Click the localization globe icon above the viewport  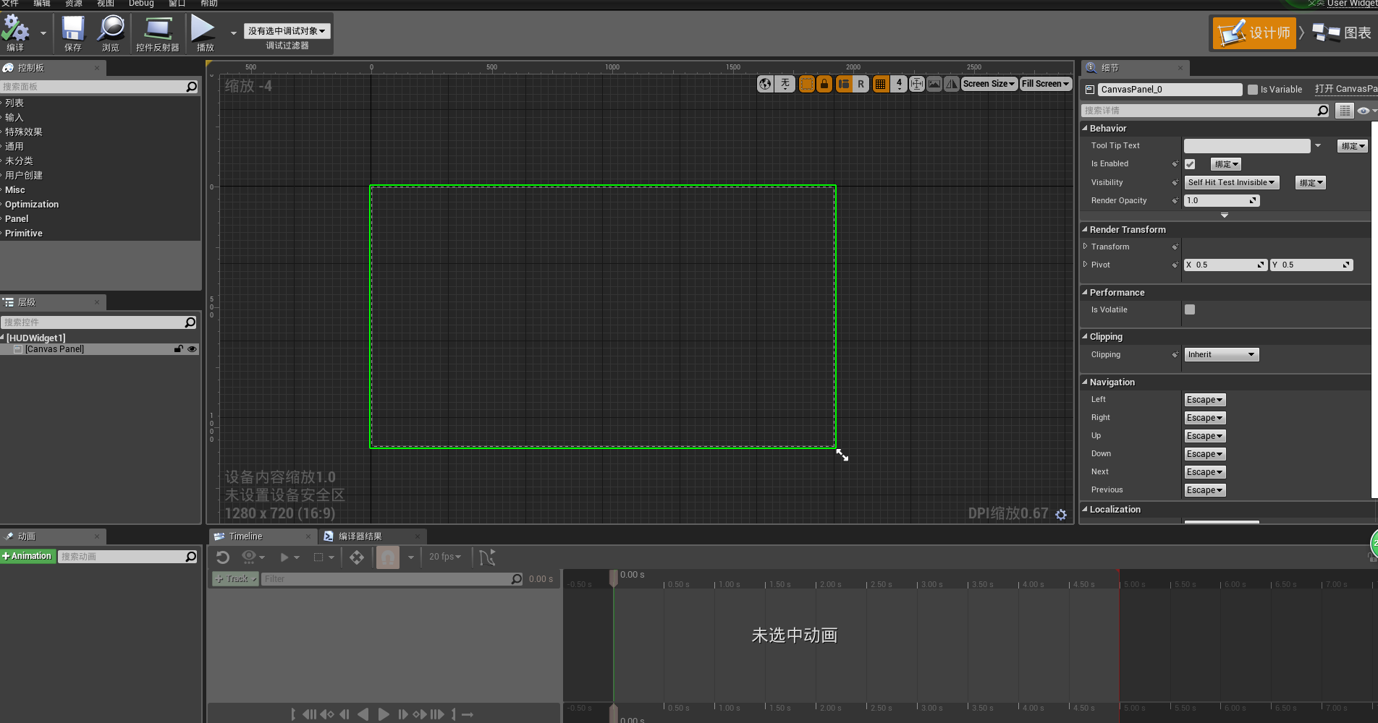tap(765, 83)
